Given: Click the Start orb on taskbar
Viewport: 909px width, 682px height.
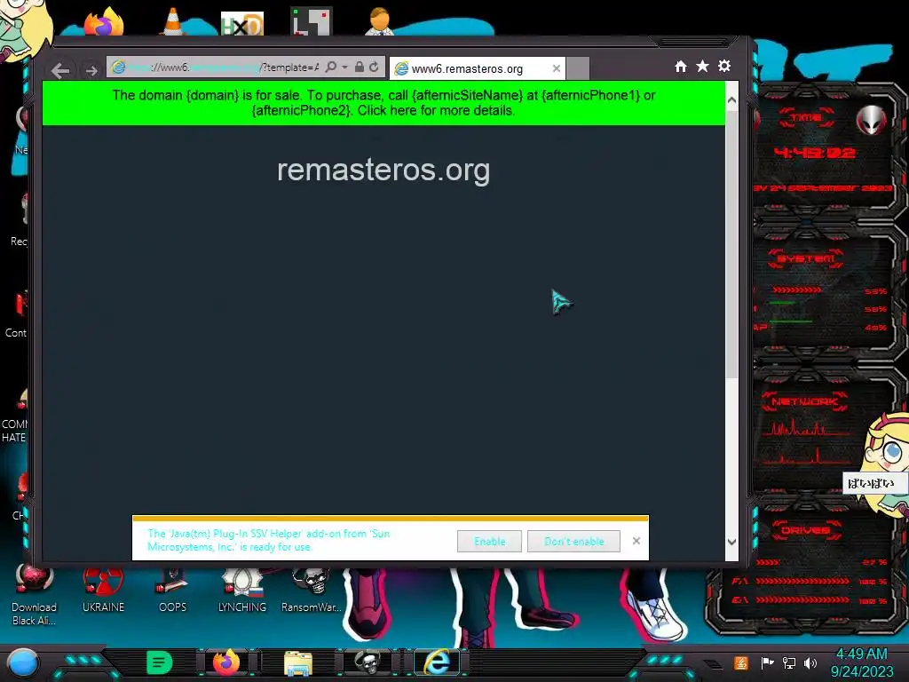Looking at the screenshot, I should coord(23,663).
